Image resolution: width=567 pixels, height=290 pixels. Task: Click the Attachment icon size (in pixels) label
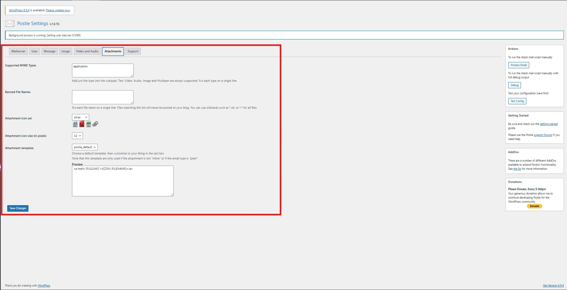pos(26,136)
